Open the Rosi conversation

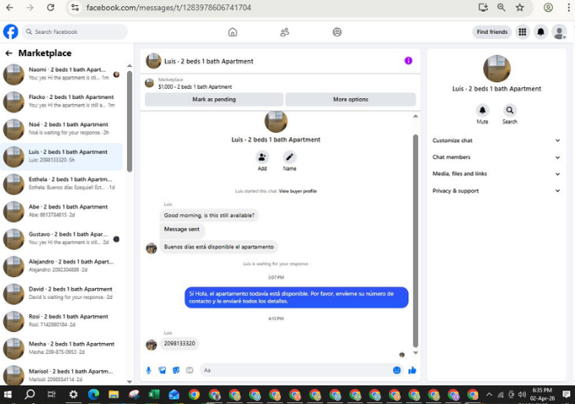point(62,321)
